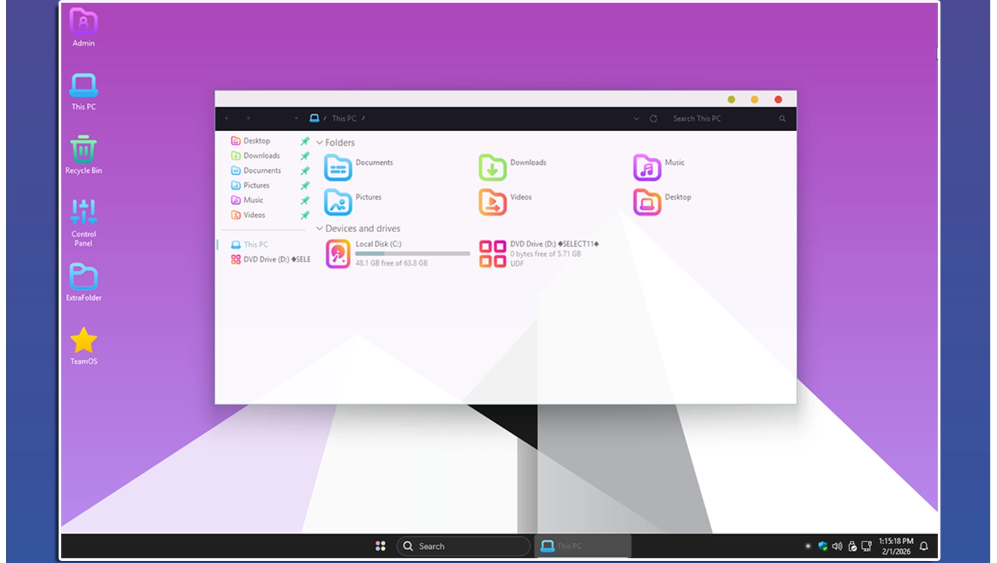This screenshot has height=563, width=997.
Task: Open recent locations dropdown beside navigation arrows
Action: (296, 118)
